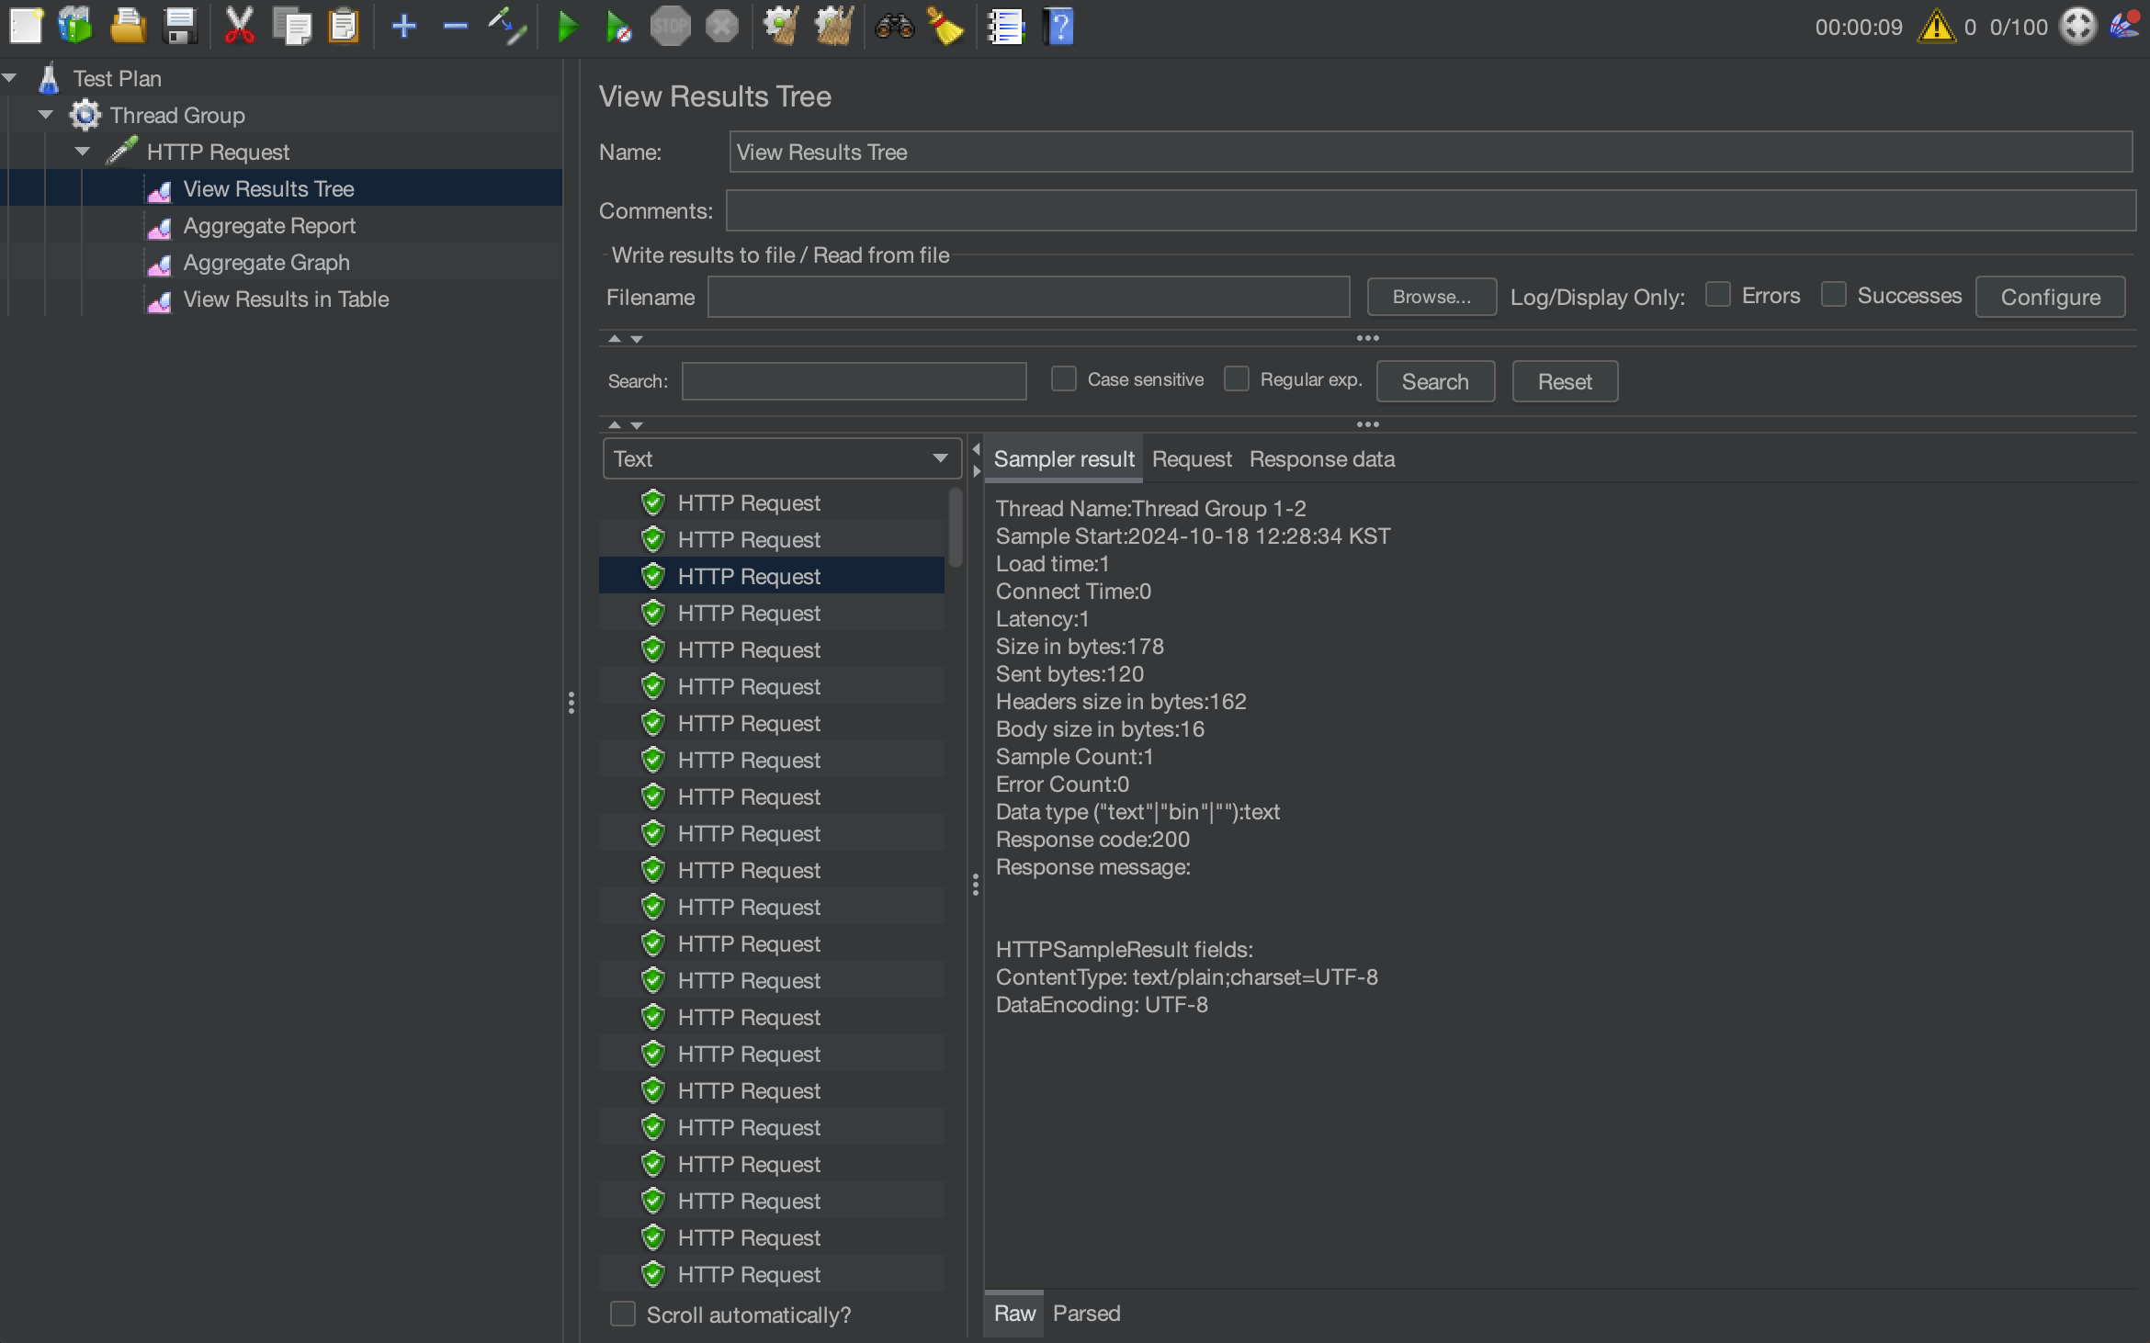This screenshot has width=2150, height=1343.
Task: Click the Start no pauses icon
Action: click(x=618, y=27)
